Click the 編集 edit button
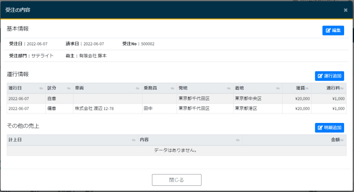The image size is (354, 192). [333, 30]
